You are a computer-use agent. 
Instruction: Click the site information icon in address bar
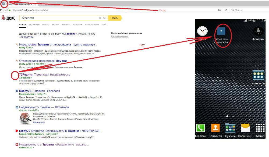[x=6, y=10]
